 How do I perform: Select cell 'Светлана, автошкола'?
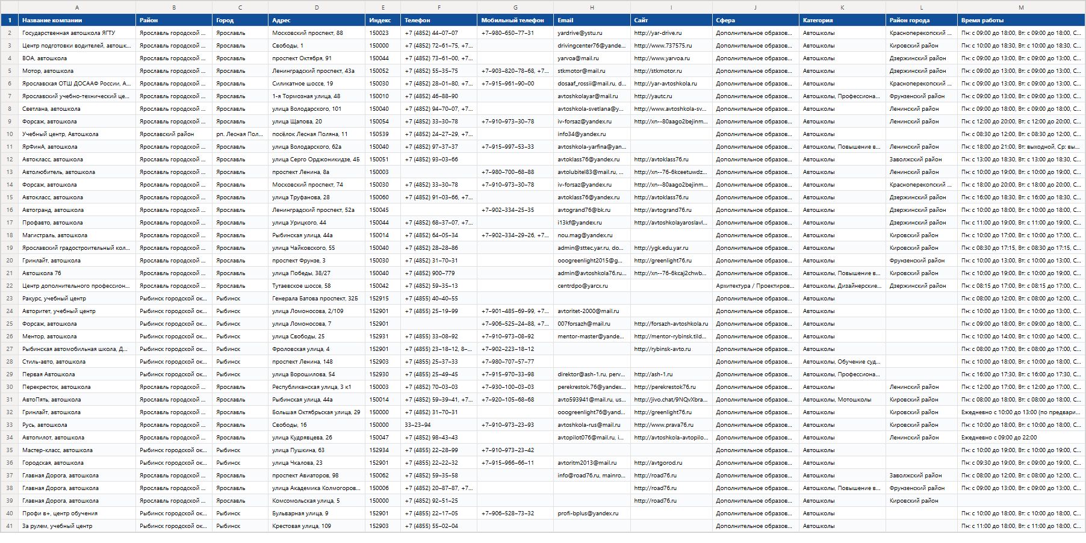pos(77,109)
